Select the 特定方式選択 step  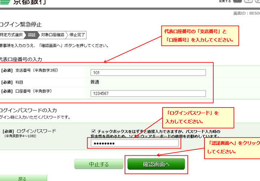click(x=11, y=35)
